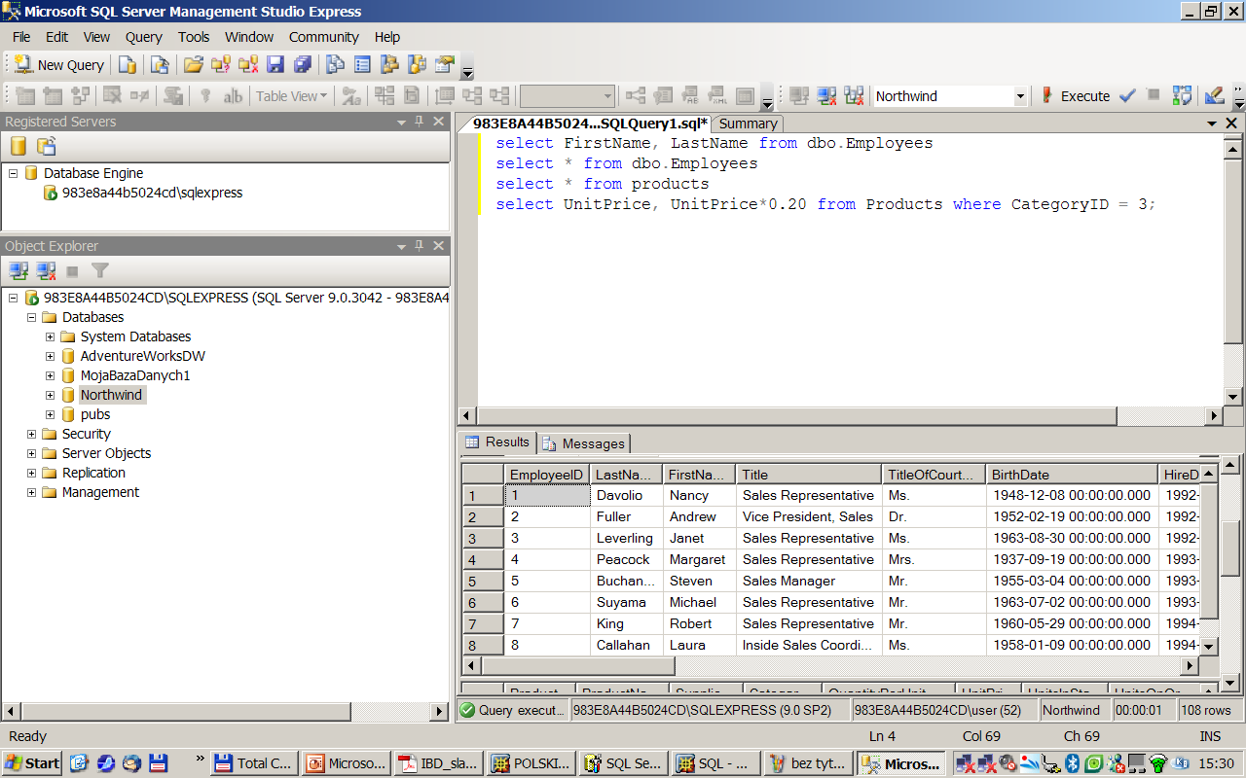Switch to the Summary tab
The width and height of the screenshot is (1246, 778).
[x=748, y=124]
